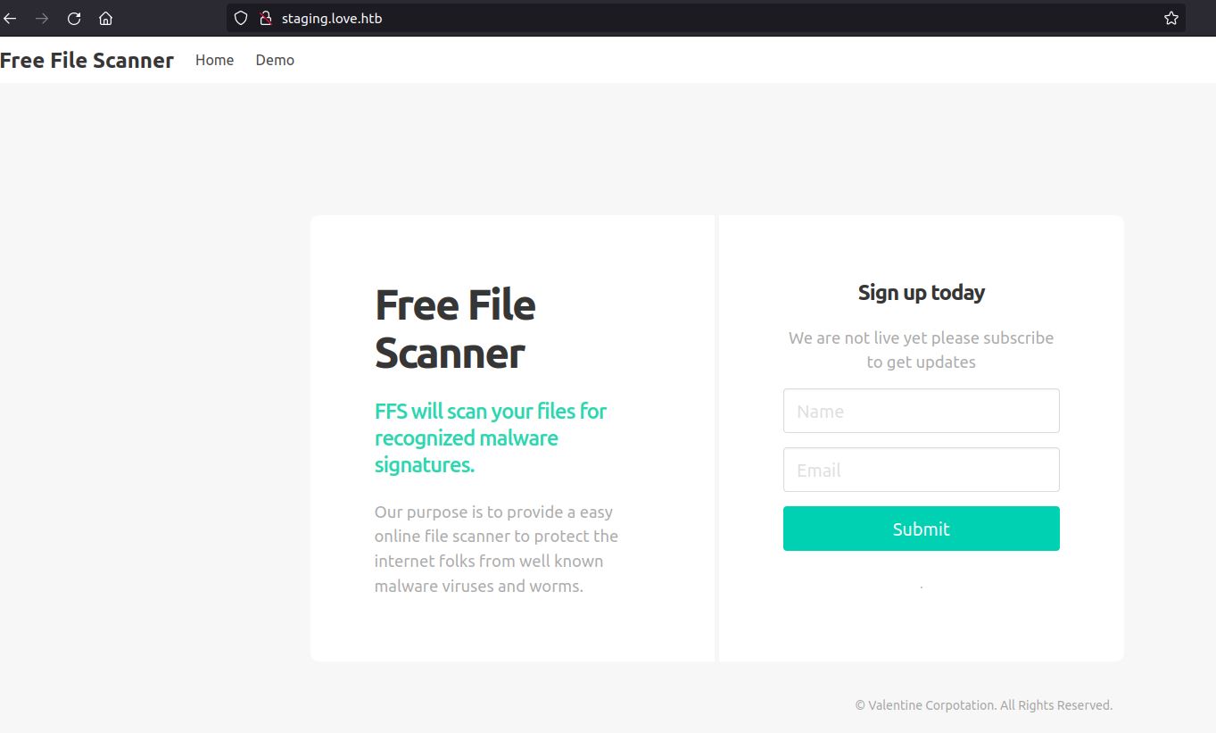Focus the Name input field
This screenshot has height=733, width=1216.
[x=921, y=412]
